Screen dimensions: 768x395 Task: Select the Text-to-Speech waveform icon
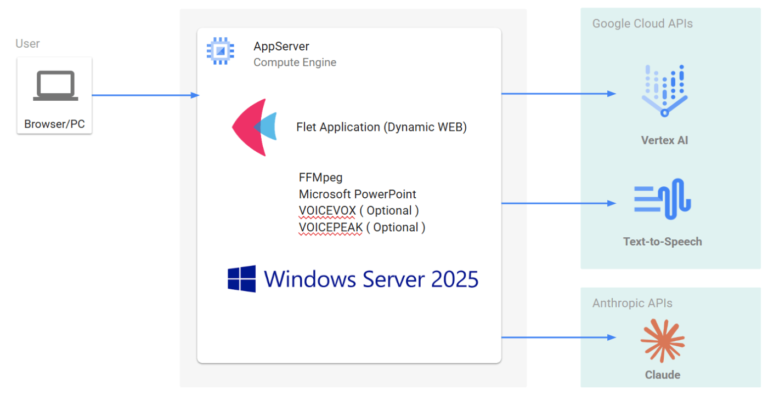point(663,199)
